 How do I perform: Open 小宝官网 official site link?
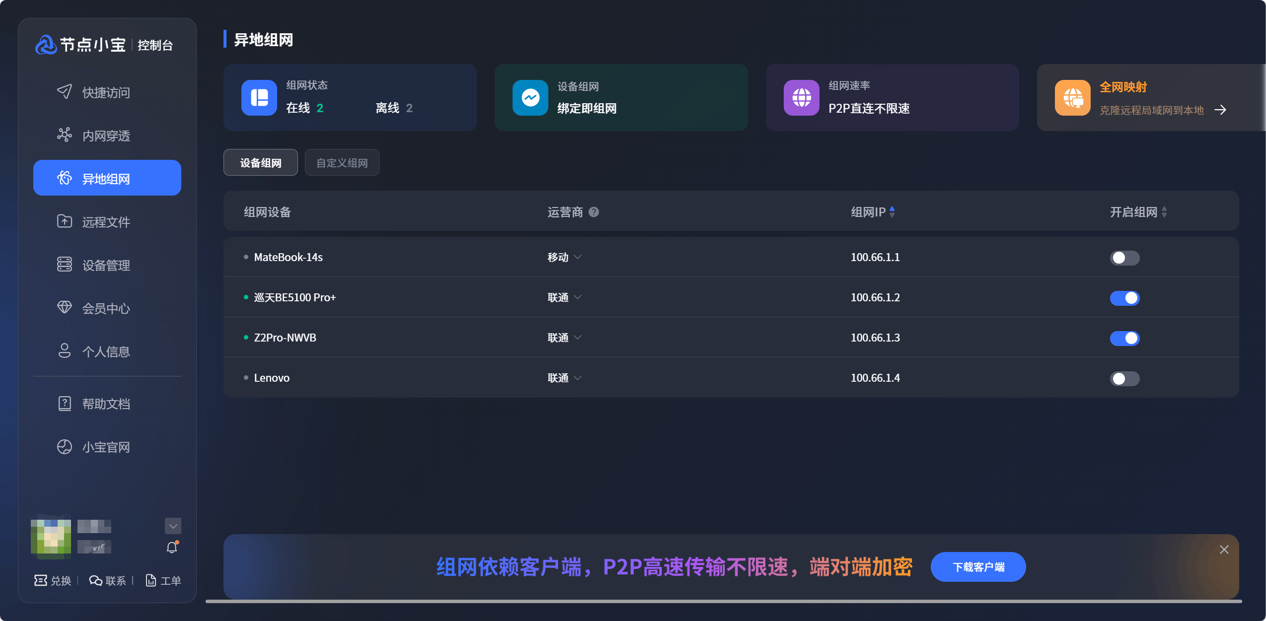click(x=106, y=446)
